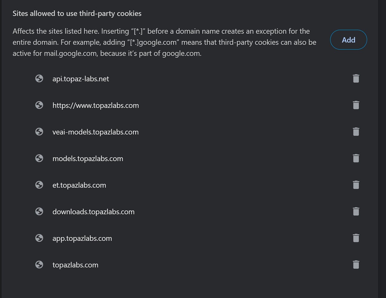Click the globe icon next to topazlabs.com

click(39, 264)
